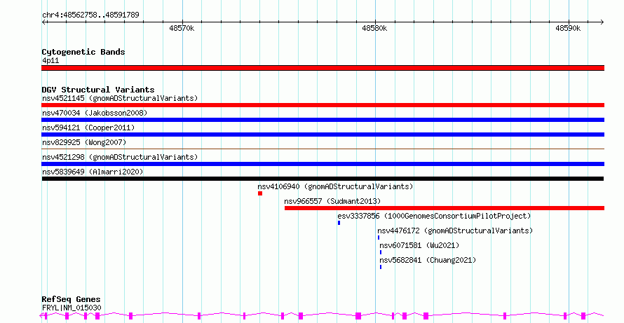Viewport: 624px width, 323px height.
Task: Click the nsv594121 (Cooper2011) label
Action: coord(88,128)
